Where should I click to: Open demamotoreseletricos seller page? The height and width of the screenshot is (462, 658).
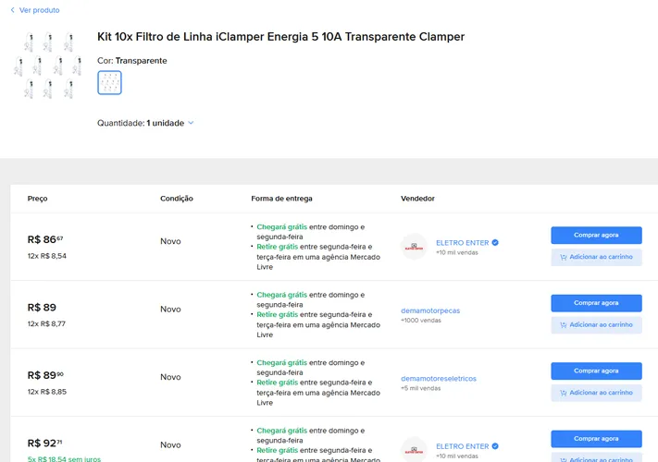pyautogui.click(x=439, y=379)
